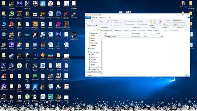Open the blue File tab

coord(88,18)
